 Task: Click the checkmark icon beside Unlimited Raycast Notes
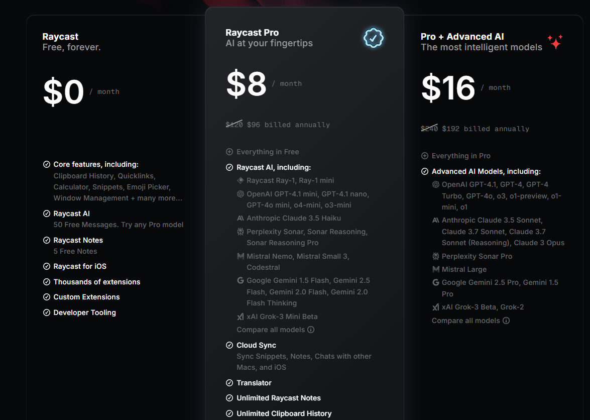pos(229,398)
